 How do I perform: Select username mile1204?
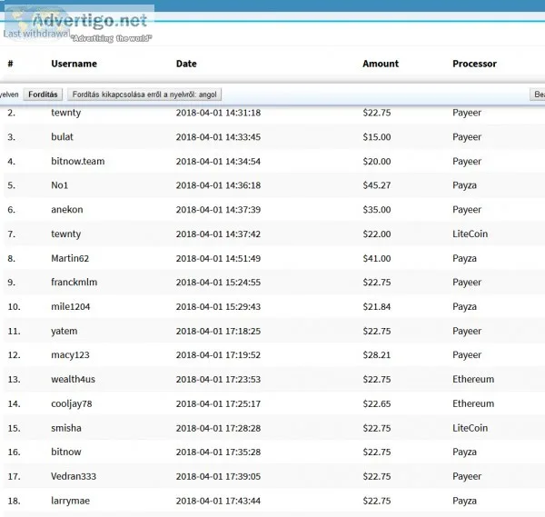tap(71, 306)
